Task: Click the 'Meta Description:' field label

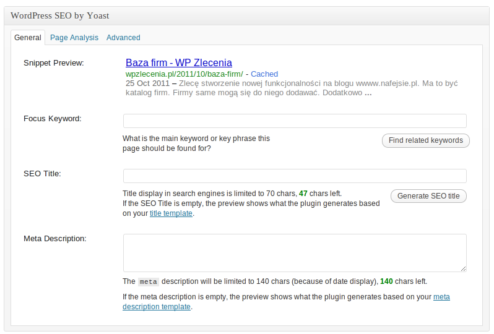Action: (x=54, y=238)
